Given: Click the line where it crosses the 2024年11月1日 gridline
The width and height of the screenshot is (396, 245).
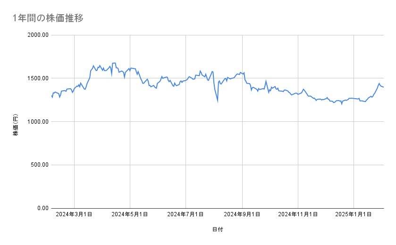Looking at the screenshot, I should 298,94.
